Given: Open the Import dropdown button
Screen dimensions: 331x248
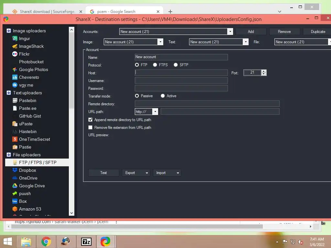Looking at the screenshot, I should (x=167, y=173).
